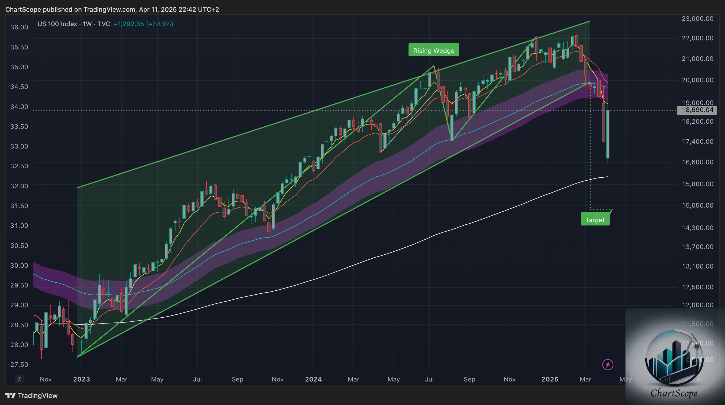Image resolution: width=725 pixels, height=405 pixels.
Task: Click the 23,000.00 price axis label
Action: tap(697, 19)
